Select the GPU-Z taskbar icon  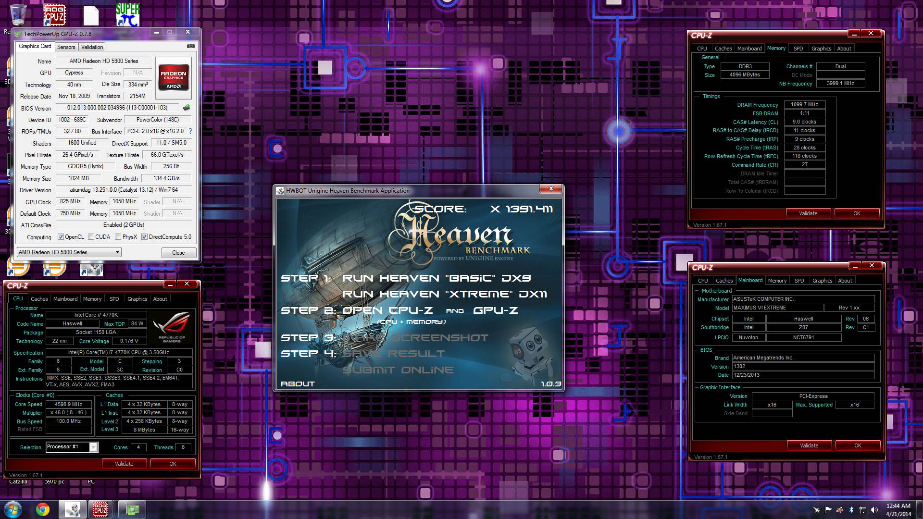[x=132, y=509]
